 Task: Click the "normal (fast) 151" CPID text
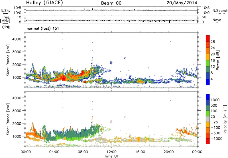[43, 28]
